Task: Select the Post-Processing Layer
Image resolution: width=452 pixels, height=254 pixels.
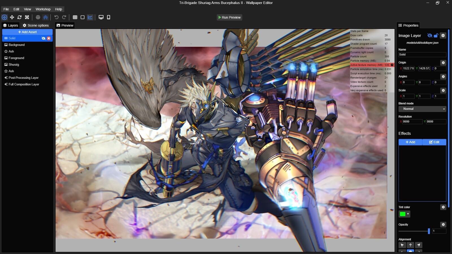Action: (27, 78)
